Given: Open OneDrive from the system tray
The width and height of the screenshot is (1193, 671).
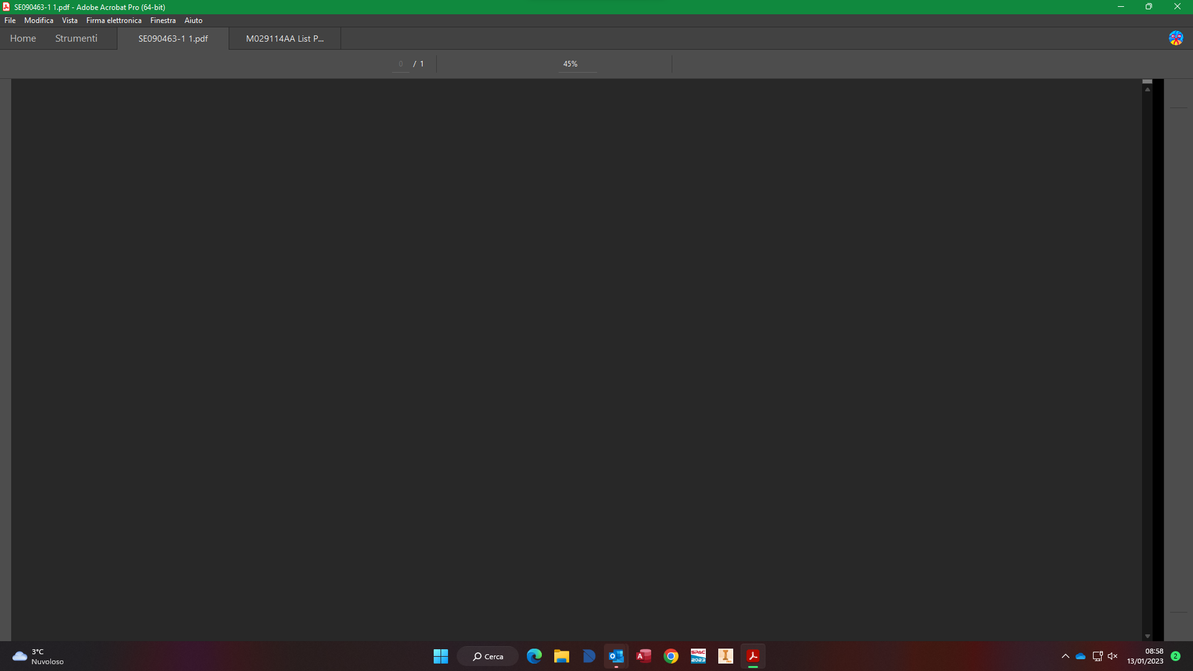Looking at the screenshot, I should 1079,656.
